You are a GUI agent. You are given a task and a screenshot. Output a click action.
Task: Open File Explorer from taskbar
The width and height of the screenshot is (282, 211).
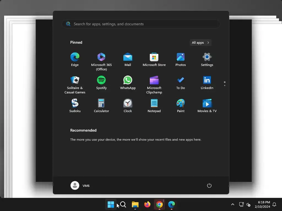pos(135,204)
